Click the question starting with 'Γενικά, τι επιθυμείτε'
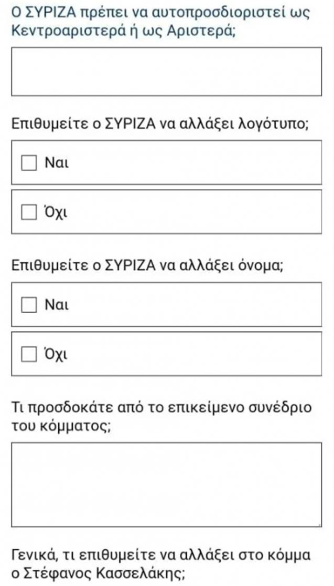Image resolution: width=334 pixels, height=586 pixels. pos(160,563)
